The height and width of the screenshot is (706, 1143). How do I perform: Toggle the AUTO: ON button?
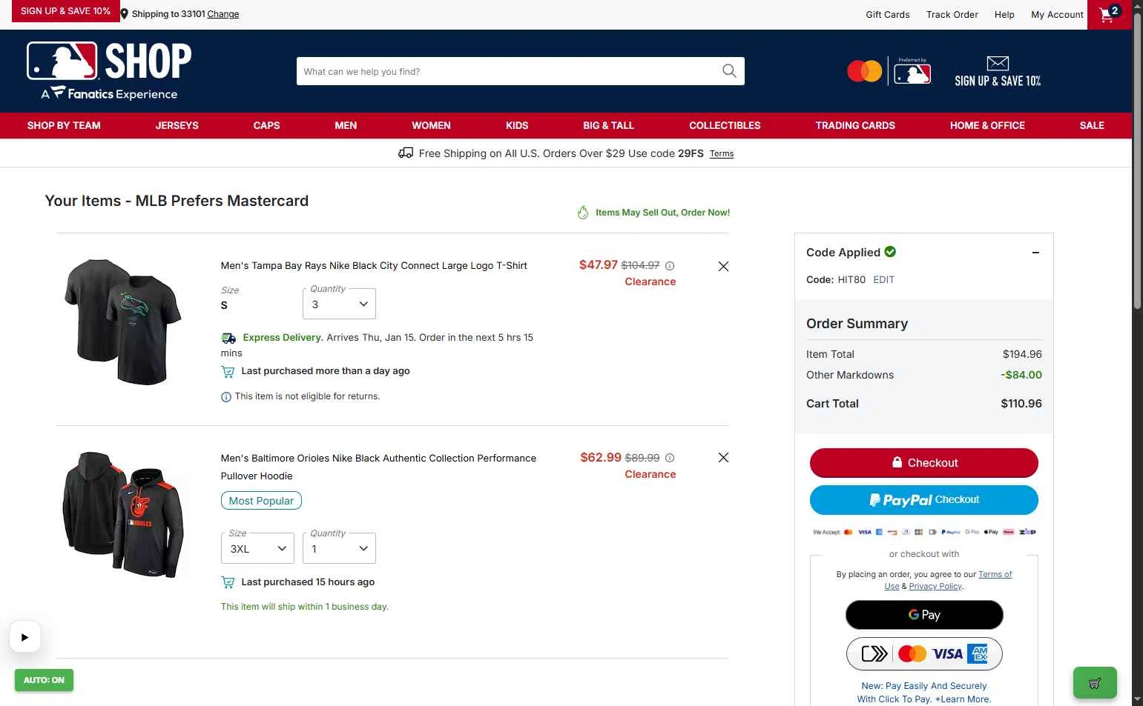point(44,680)
